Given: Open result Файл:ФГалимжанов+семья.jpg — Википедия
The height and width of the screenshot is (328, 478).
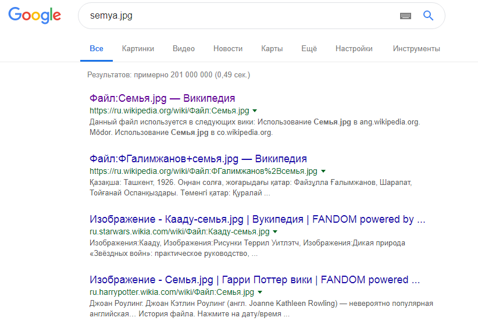Looking at the screenshot, I should click(x=198, y=159).
